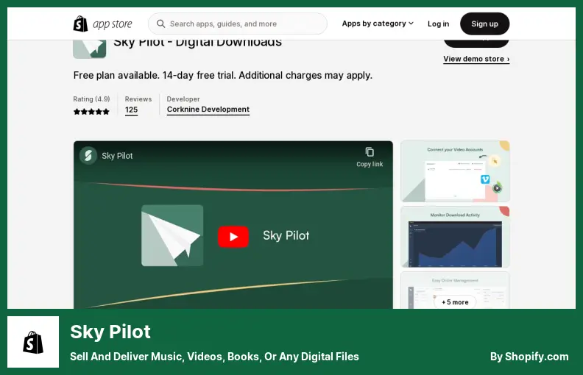The width and height of the screenshot is (583, 375).
Task: Expand the Apps by category dropdown
Action: pyautogui.click(x=378, y=24)
